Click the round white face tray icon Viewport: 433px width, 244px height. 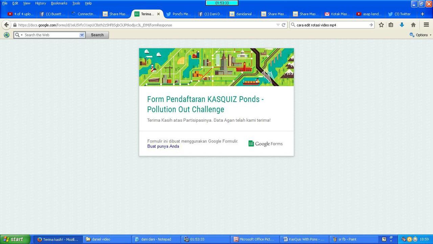415,239
